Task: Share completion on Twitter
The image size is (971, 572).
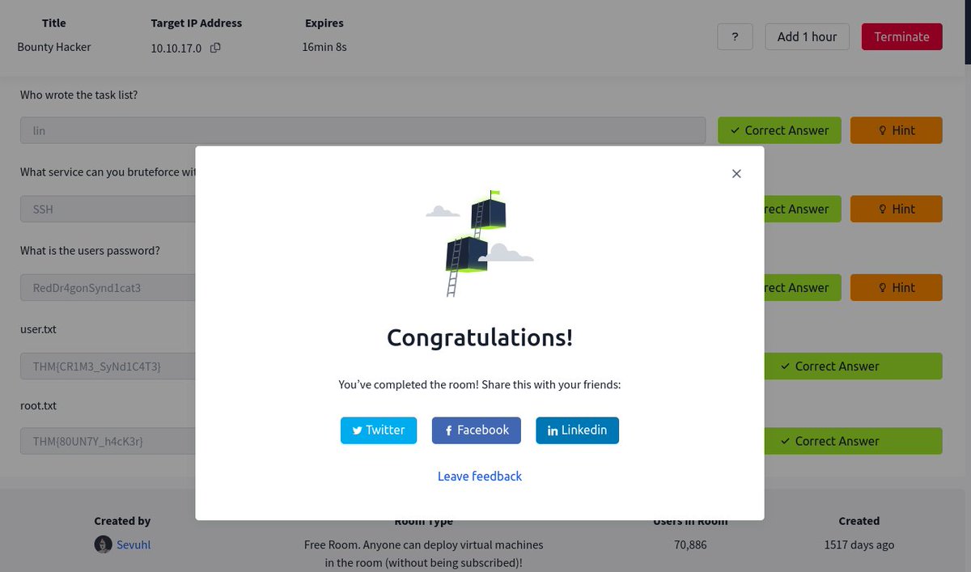Action: click(379, 430)
